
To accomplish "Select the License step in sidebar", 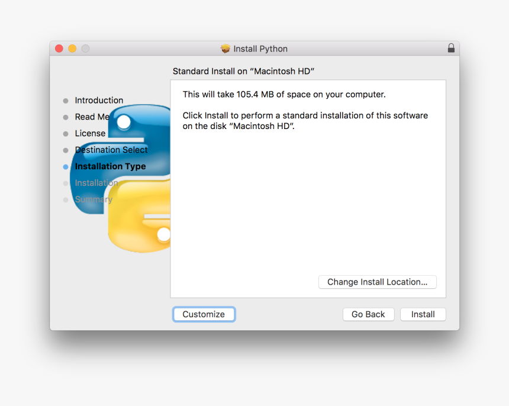I will point(90,133).
